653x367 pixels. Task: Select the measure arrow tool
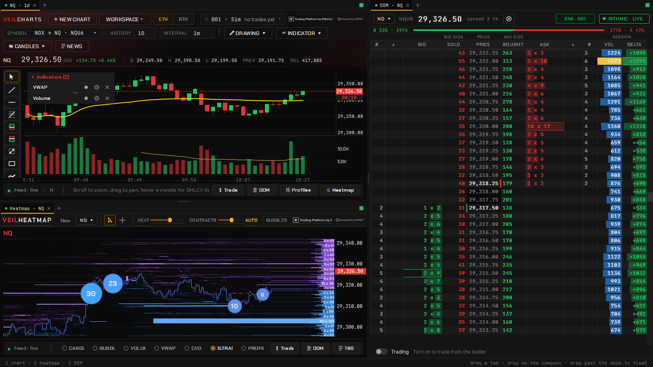(x=11, y=151)
